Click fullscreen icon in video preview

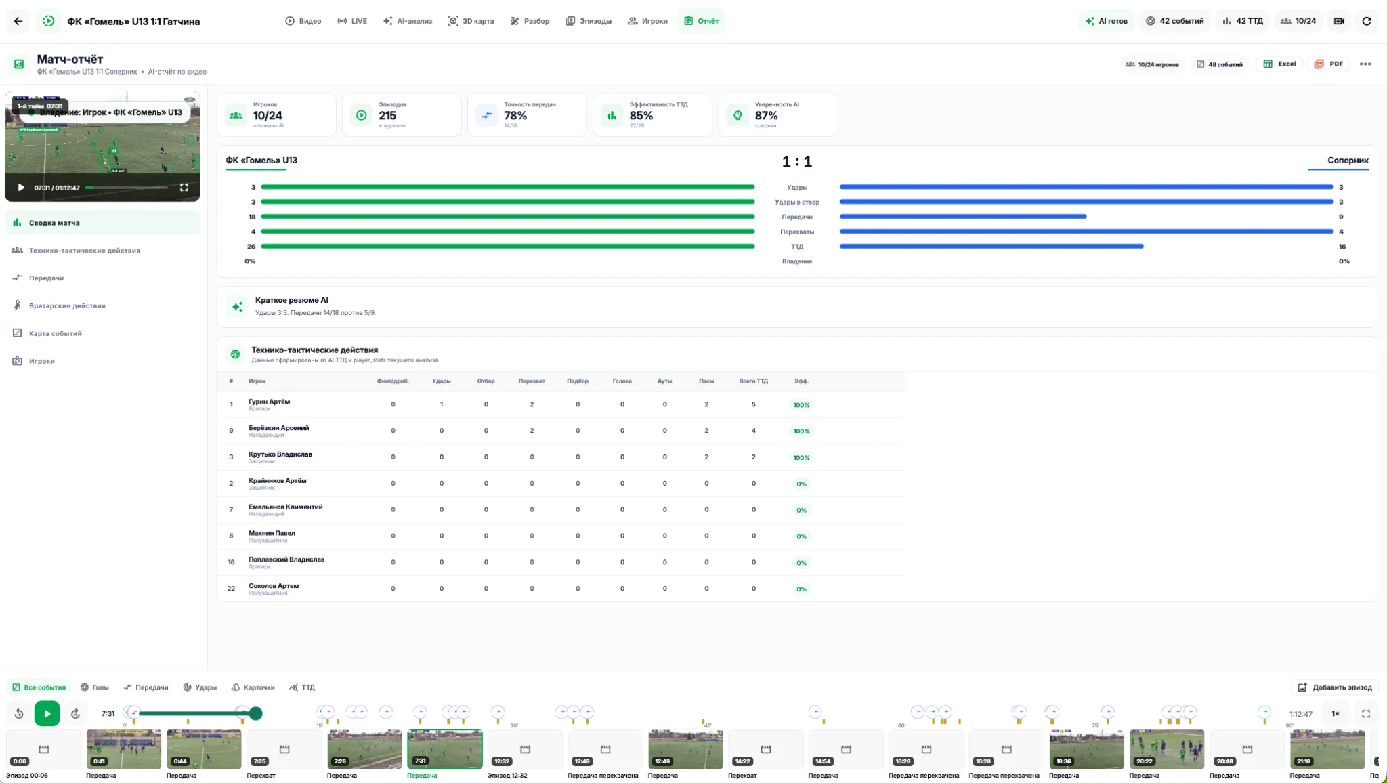184,188
